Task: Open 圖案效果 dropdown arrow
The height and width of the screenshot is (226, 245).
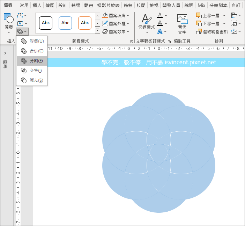Action: [x=128, y=31]
